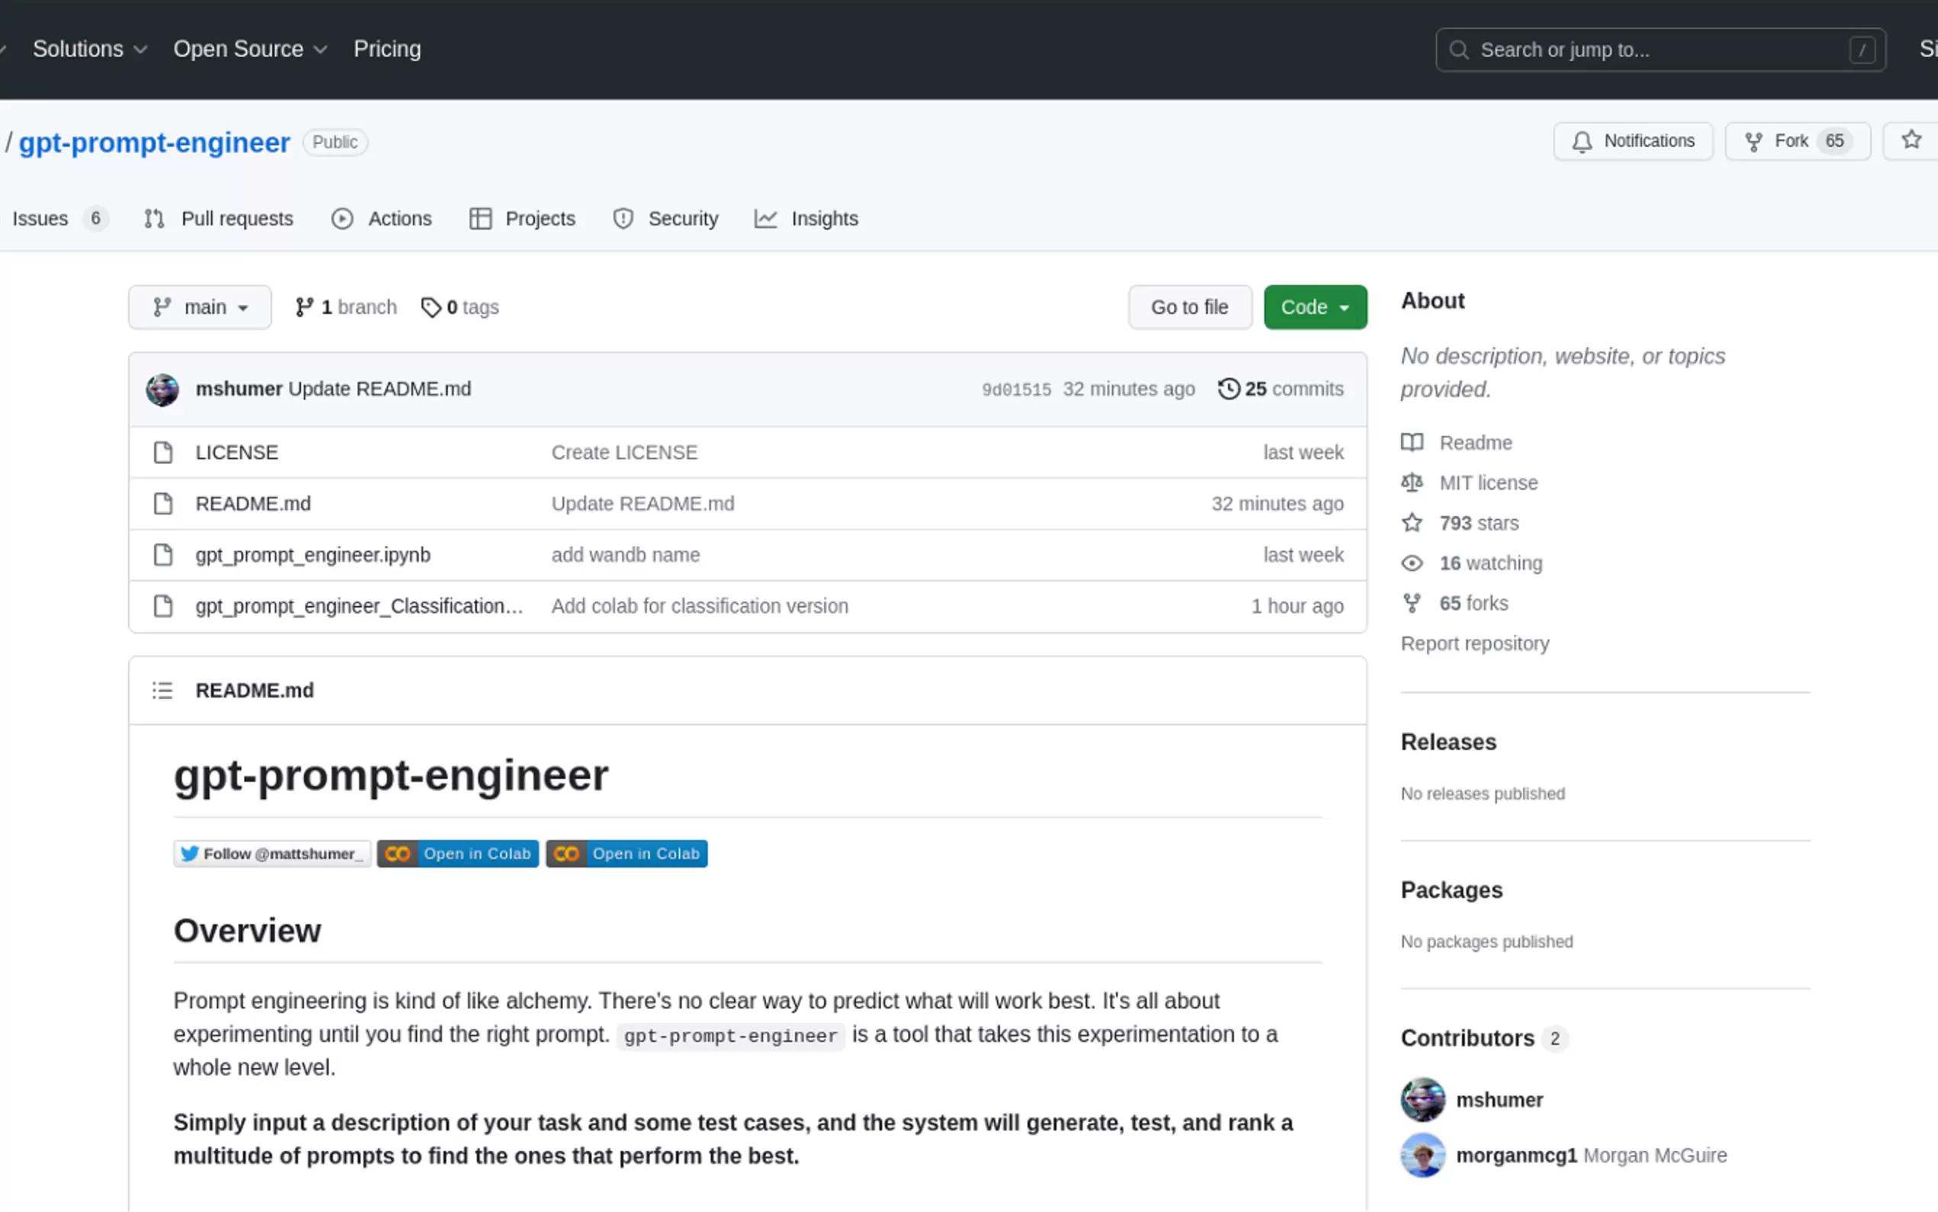This screenshot has width=1938, height=1212.
Task: Click mshumer's contributor avatar
Action: 1424,1099
